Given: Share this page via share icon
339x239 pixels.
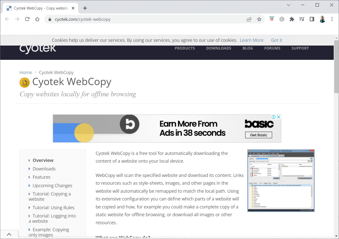Looking at the screenshot, I should coord(249,19).
